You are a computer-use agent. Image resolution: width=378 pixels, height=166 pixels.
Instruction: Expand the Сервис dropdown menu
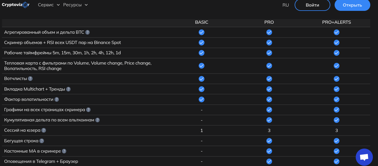pyautogui.click(x=49, y=5)
